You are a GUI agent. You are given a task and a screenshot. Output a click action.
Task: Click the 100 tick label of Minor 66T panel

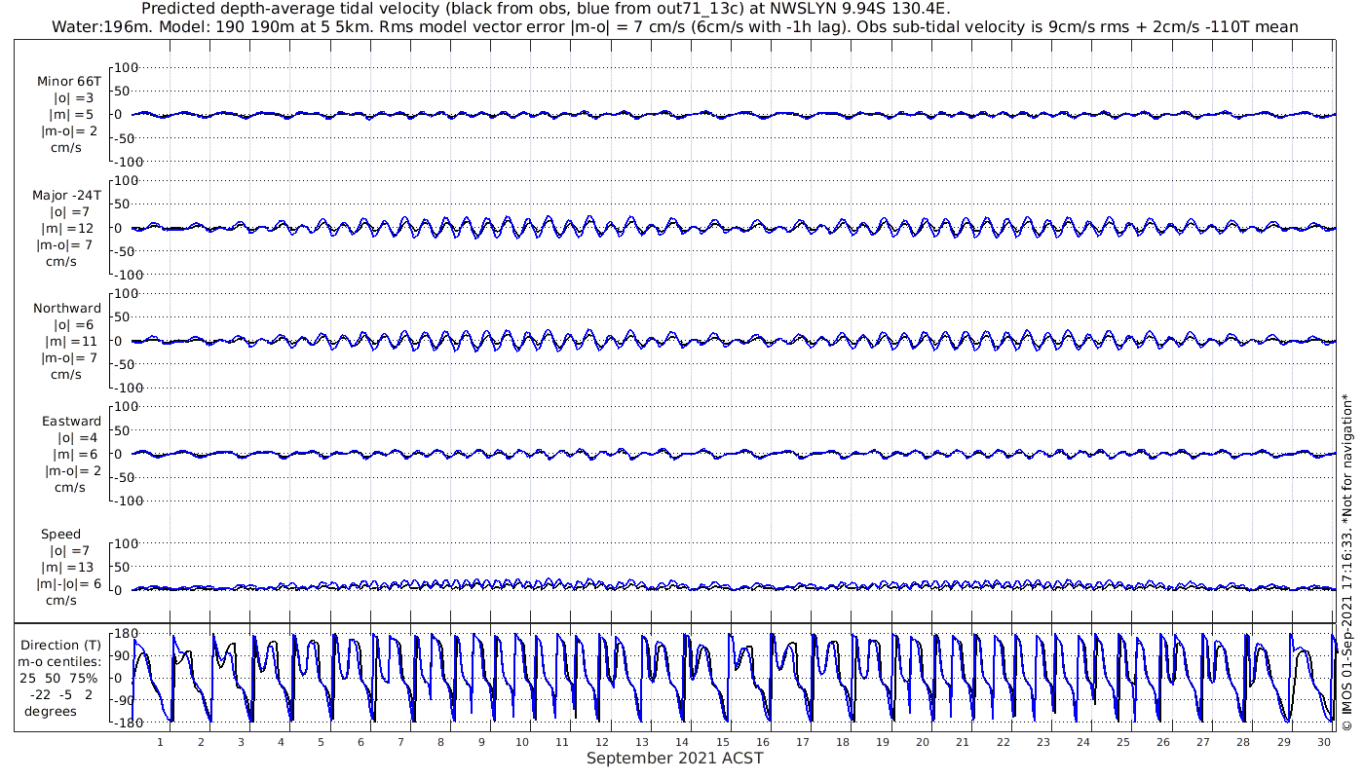tap(128, 67)
